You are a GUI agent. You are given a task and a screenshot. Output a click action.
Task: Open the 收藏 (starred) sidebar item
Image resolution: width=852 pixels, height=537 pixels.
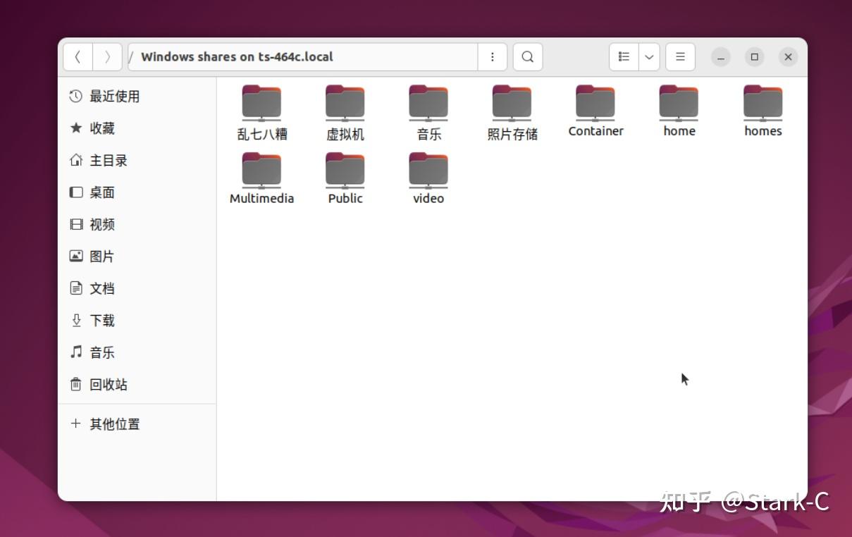point(102,128)
